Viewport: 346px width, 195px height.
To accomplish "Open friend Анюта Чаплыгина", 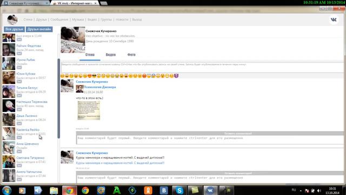I will click(29, 172).
